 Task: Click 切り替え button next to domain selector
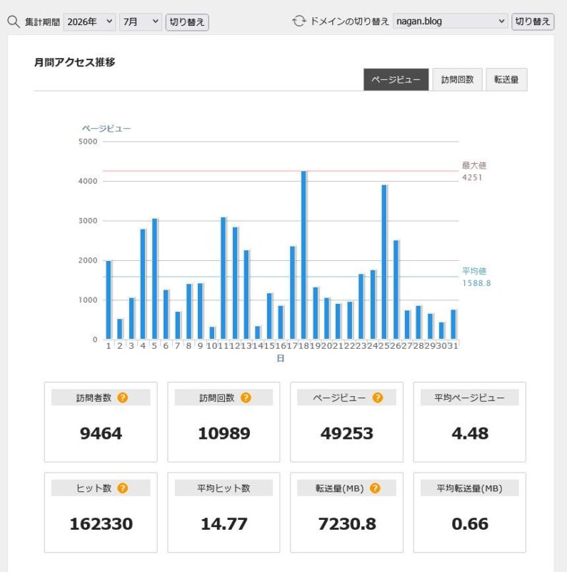(533, 21)
